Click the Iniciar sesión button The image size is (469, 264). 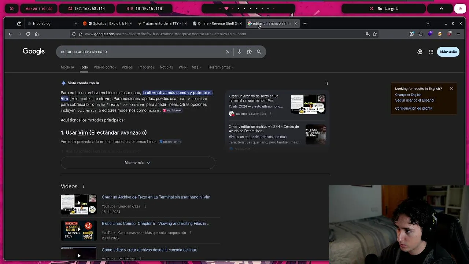pos(448,52)
